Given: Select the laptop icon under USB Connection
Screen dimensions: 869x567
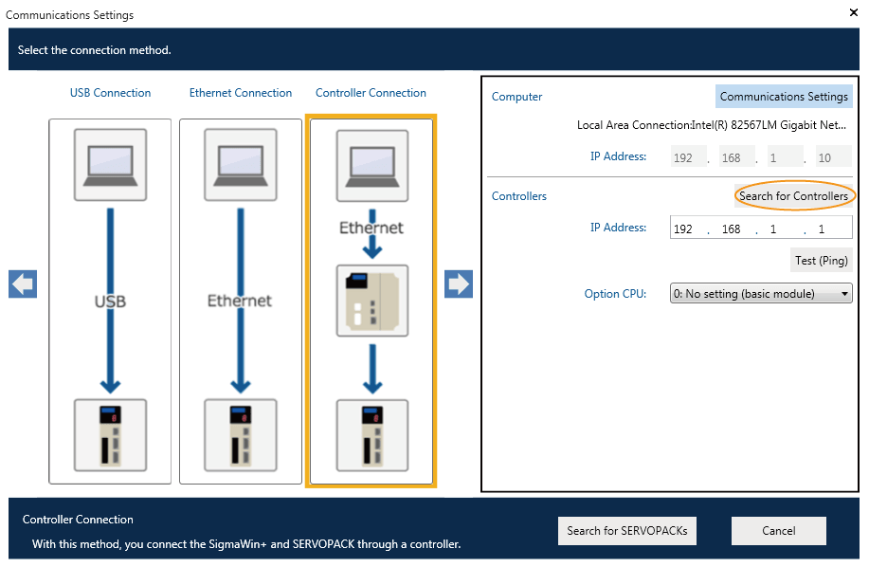Looking at the screenshot, I should 110,164.
